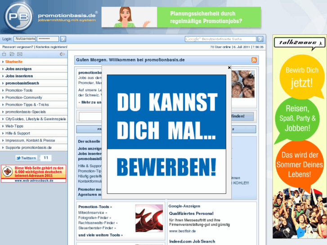327x245 pixels.
Task: Open the Kostenlos registrieren link
Action: [x=52, y=47]
